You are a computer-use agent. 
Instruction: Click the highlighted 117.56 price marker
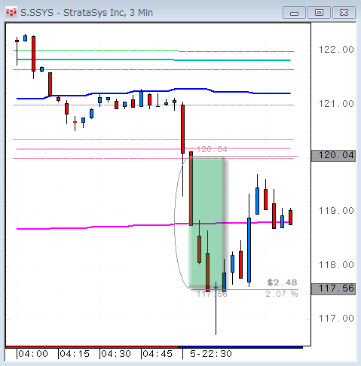coord(333,289)
